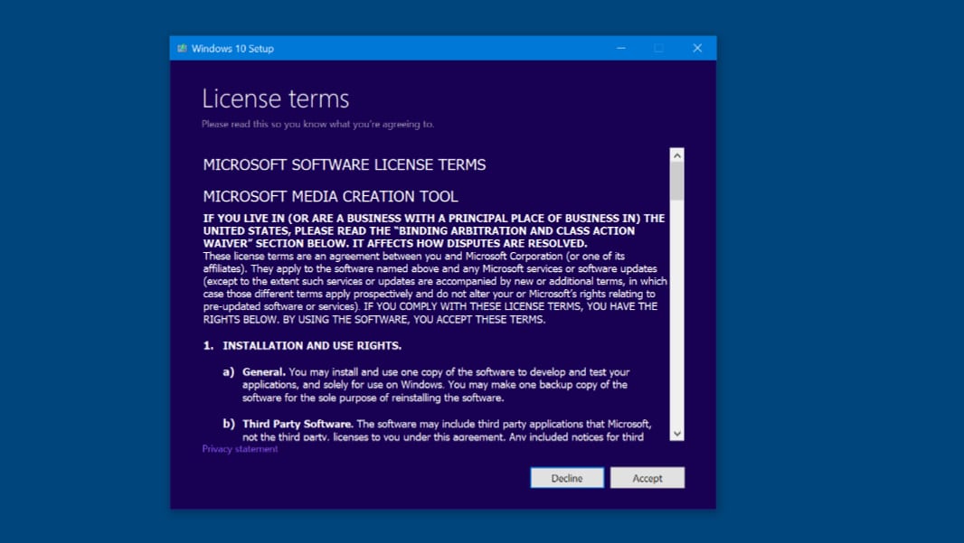
Task: Click the bold "Third Party Software." clause label
Action: pos(298,424)
